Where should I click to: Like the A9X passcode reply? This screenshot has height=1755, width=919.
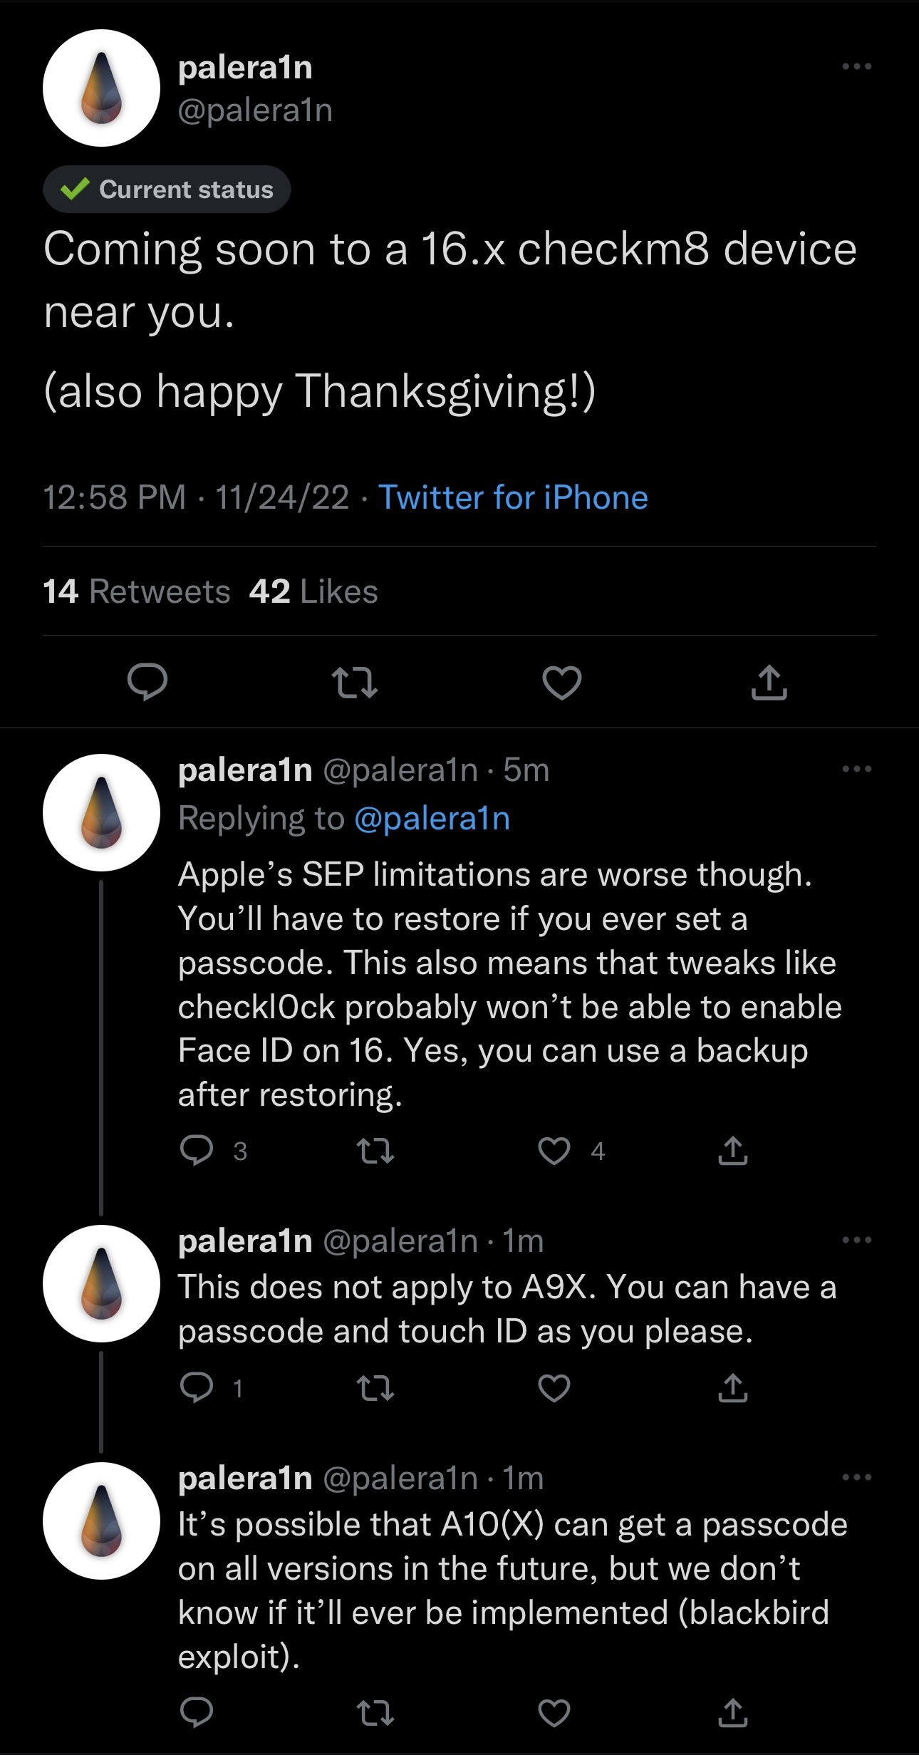tap(554, 1387)
